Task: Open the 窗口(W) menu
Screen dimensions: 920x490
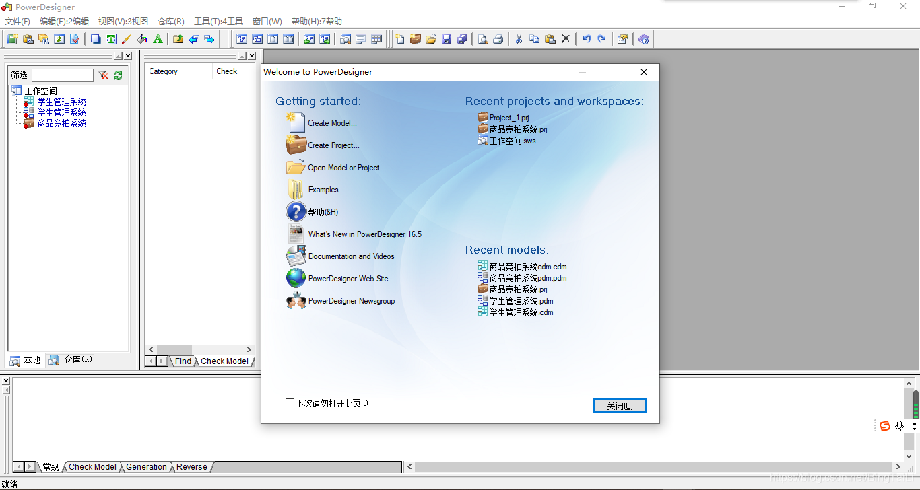Action: click(267, 22)
